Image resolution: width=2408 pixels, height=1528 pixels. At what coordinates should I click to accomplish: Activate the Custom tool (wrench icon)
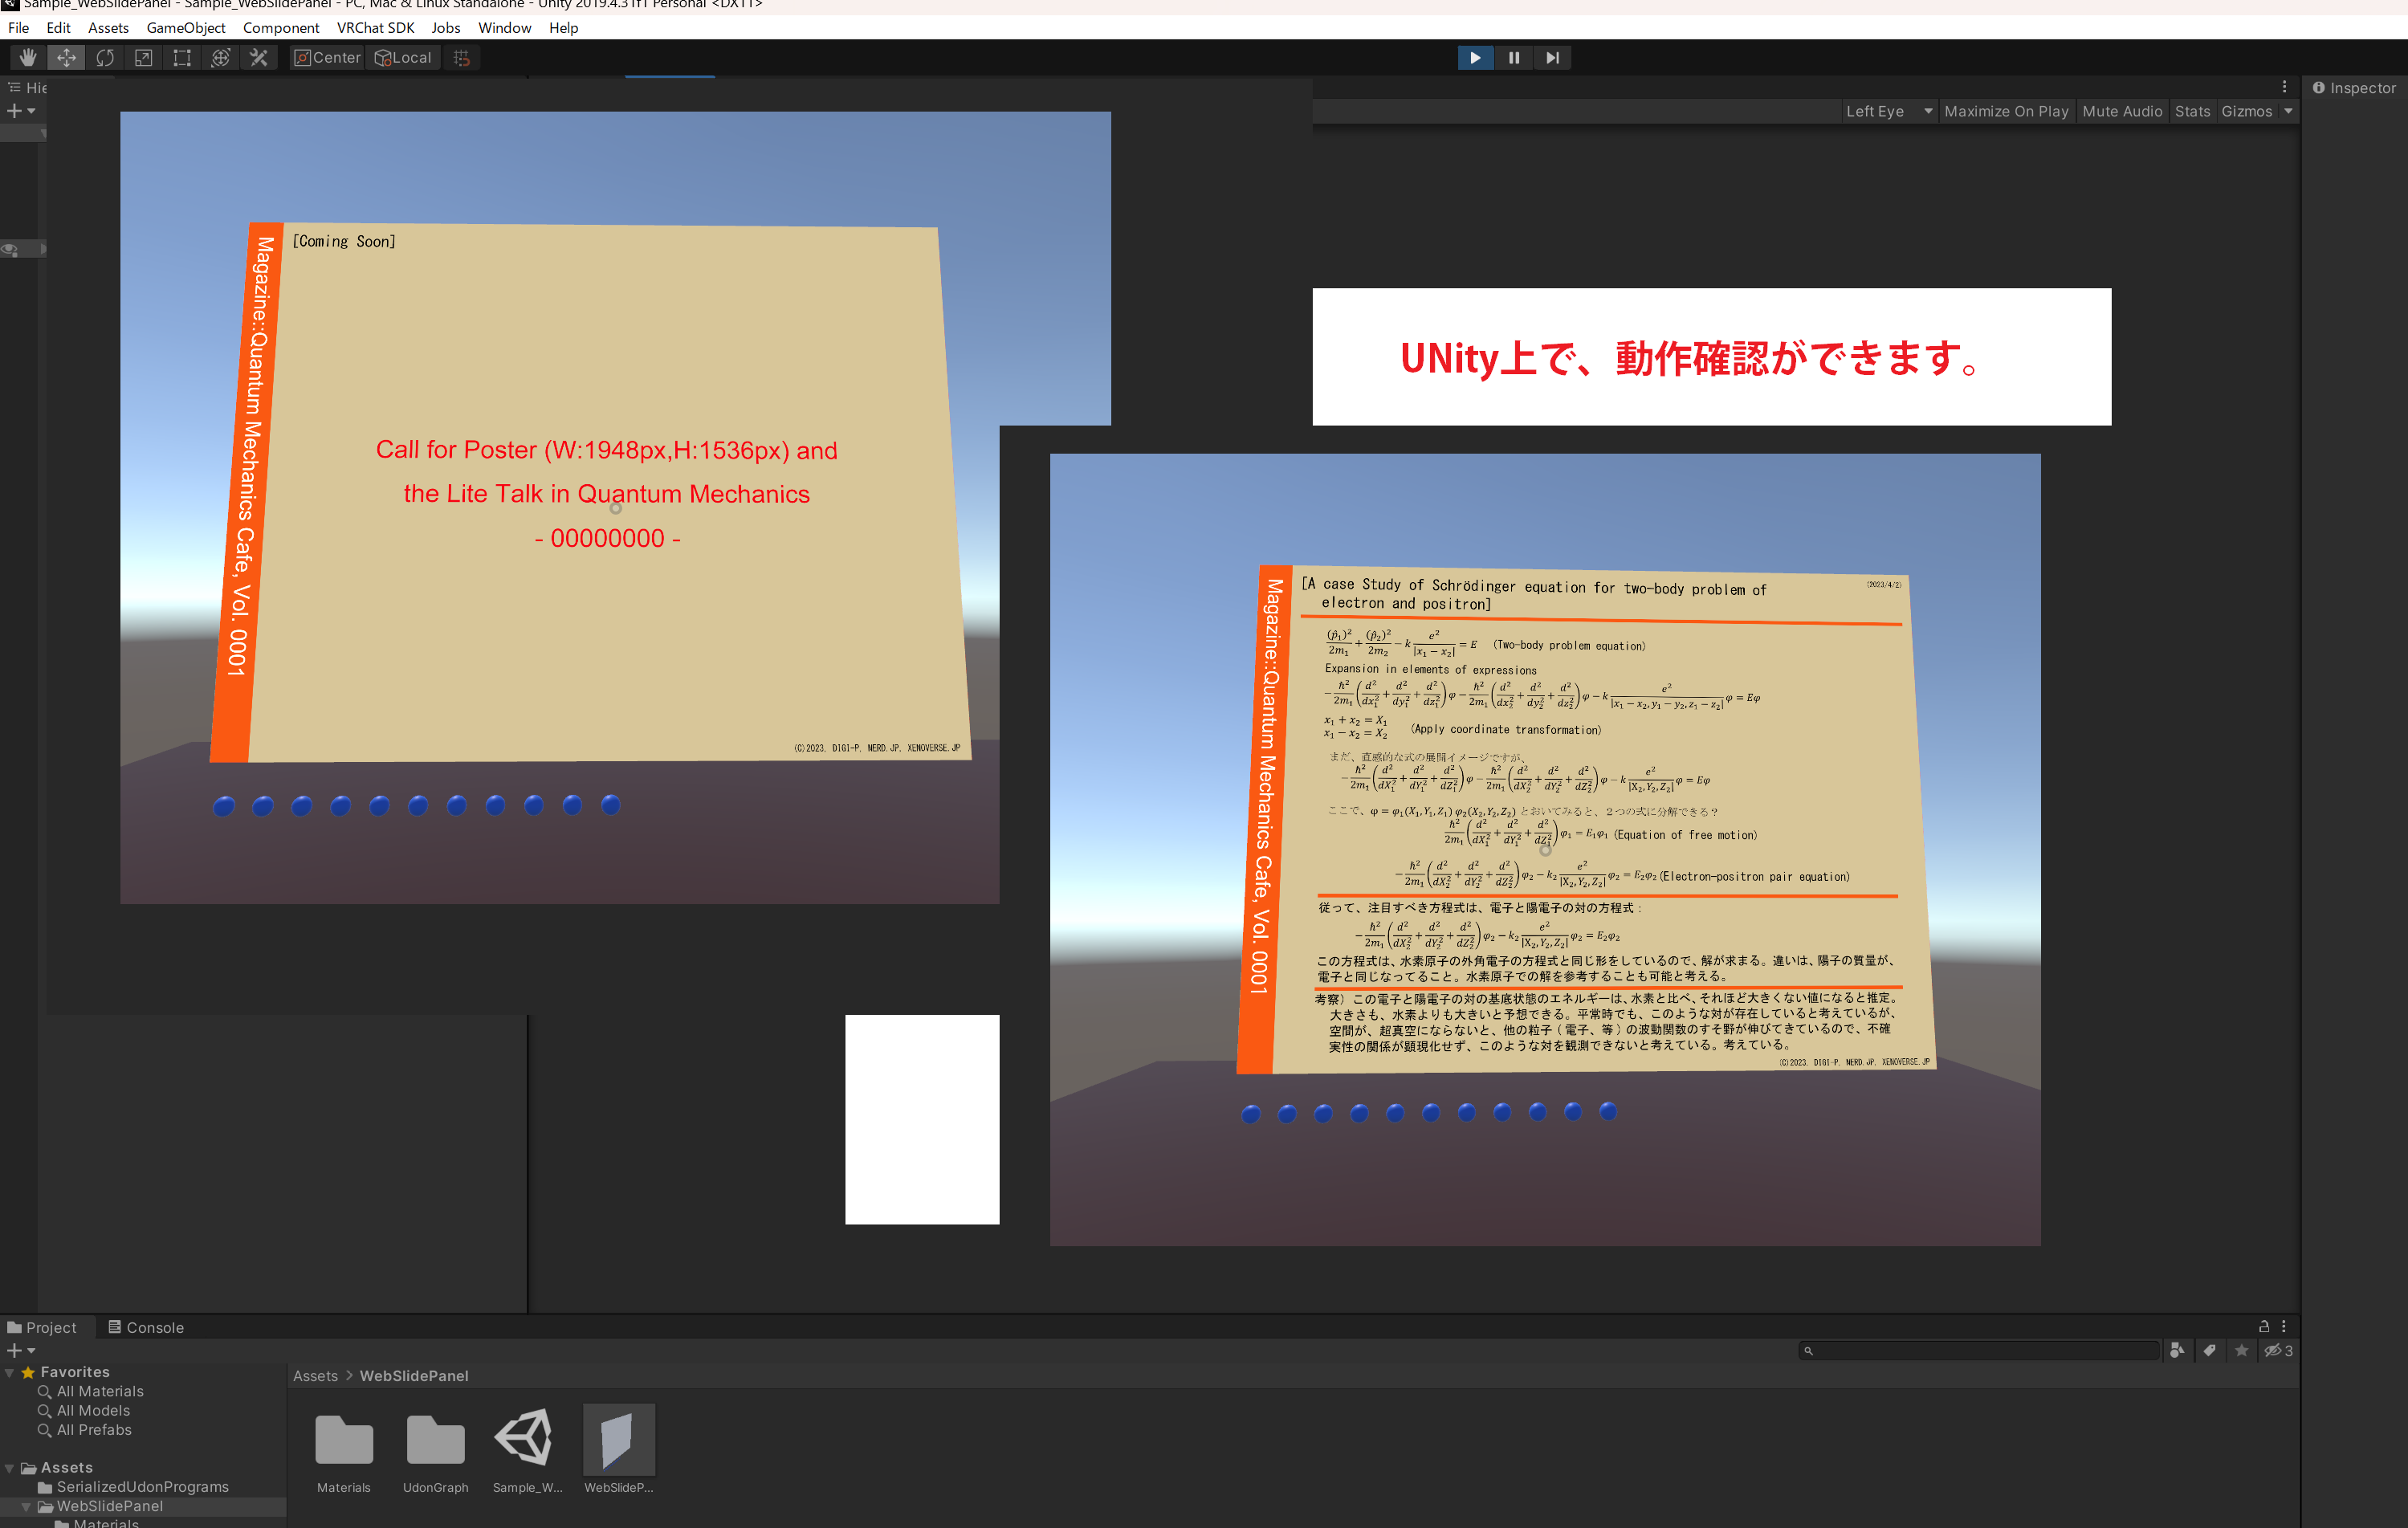[259, 57]
